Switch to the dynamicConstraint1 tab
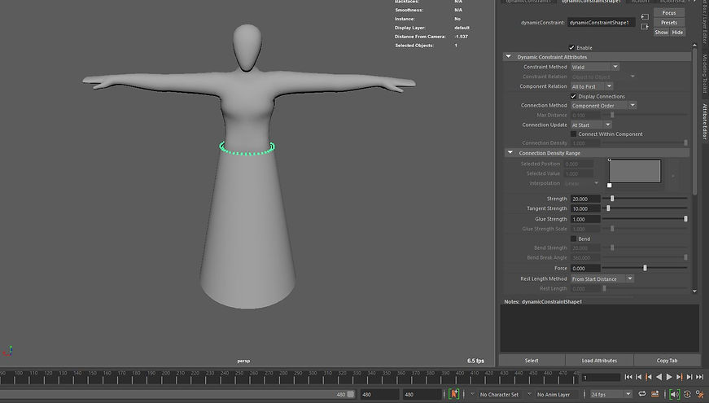Viewport: 709px width, 403px height. point(527,2)
